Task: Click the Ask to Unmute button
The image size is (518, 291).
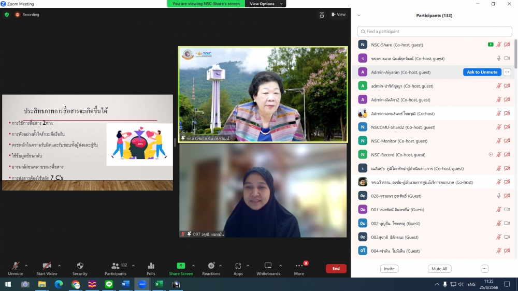Action: coord(482,72)
